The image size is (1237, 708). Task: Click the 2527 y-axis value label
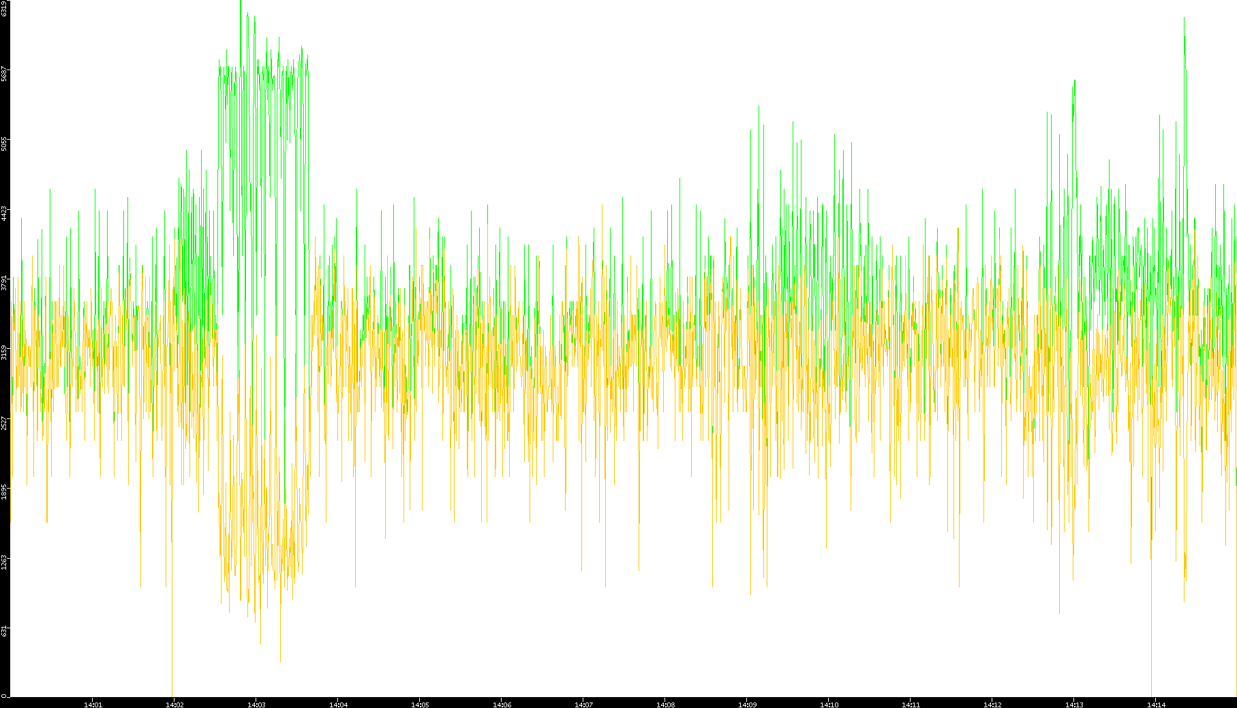tap(5, 422)
